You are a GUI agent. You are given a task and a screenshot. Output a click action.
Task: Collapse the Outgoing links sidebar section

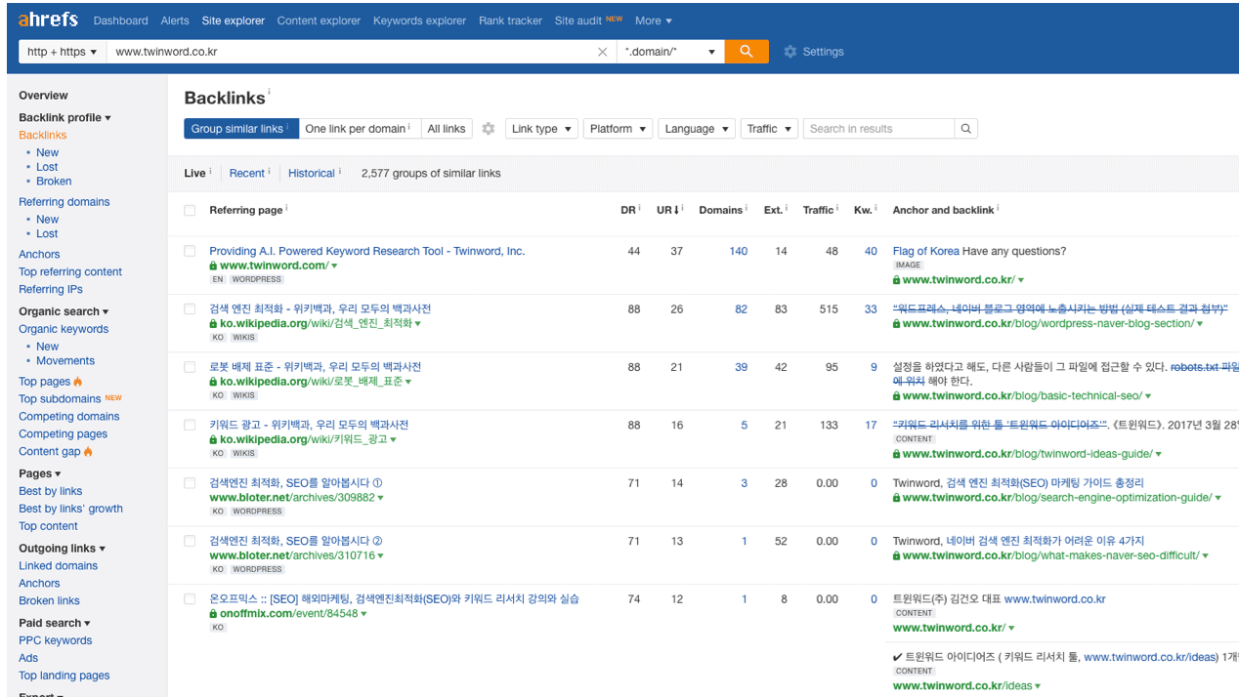(x=62, y=549)
